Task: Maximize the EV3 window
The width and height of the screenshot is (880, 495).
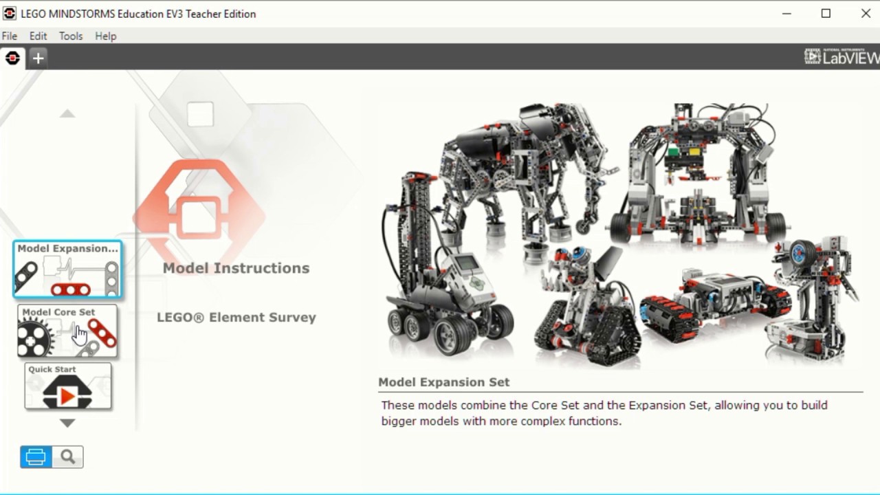Action: pyautogui.click(x=826, y=14)
